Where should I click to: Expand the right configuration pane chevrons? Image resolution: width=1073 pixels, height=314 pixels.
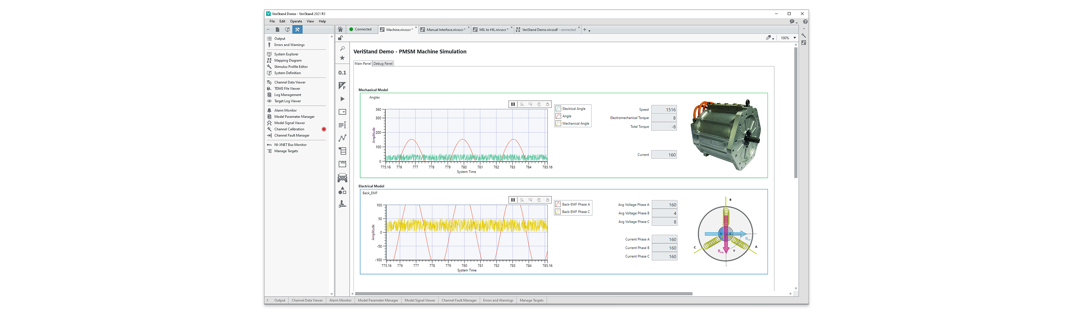click(x=804, y=29)
